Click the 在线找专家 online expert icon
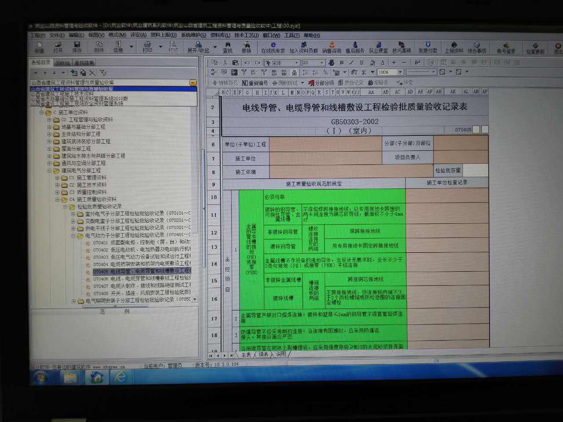 (x=273, y=47)
